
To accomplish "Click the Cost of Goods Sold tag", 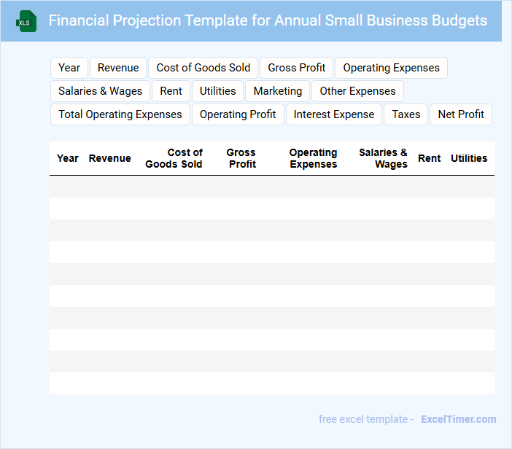I will point(203,68).
